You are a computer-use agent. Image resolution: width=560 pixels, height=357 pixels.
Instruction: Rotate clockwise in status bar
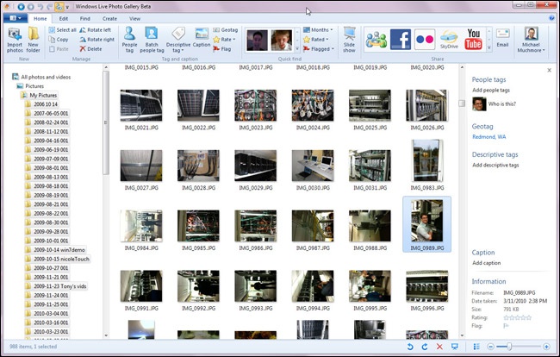(x=425, y=347)
